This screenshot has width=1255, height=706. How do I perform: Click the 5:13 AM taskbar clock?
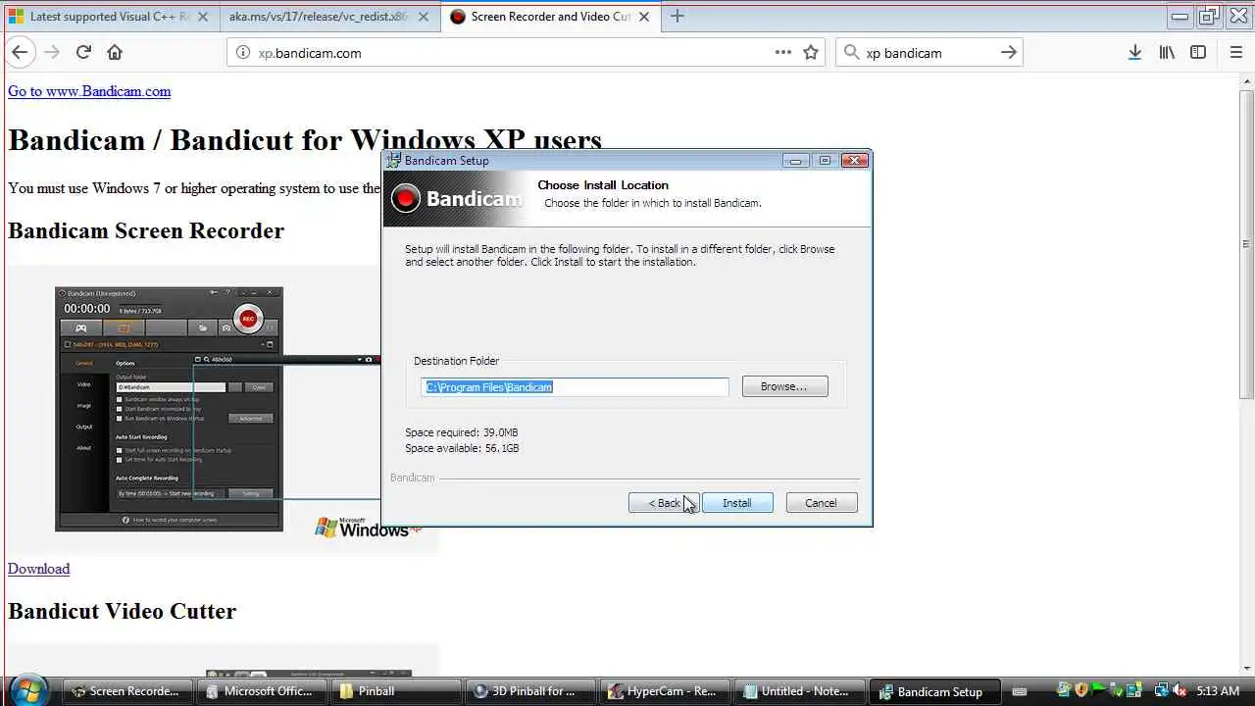tap(1218, 691)
